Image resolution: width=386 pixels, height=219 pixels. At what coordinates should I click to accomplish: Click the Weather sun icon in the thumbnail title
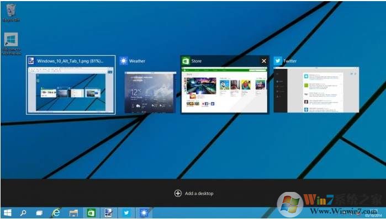[123, 61]
